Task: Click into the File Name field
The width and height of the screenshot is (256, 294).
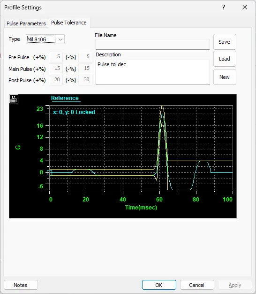Action: (x=152, y=45)
